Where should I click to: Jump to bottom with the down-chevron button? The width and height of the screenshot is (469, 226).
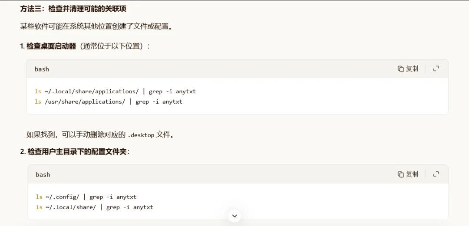234,216
